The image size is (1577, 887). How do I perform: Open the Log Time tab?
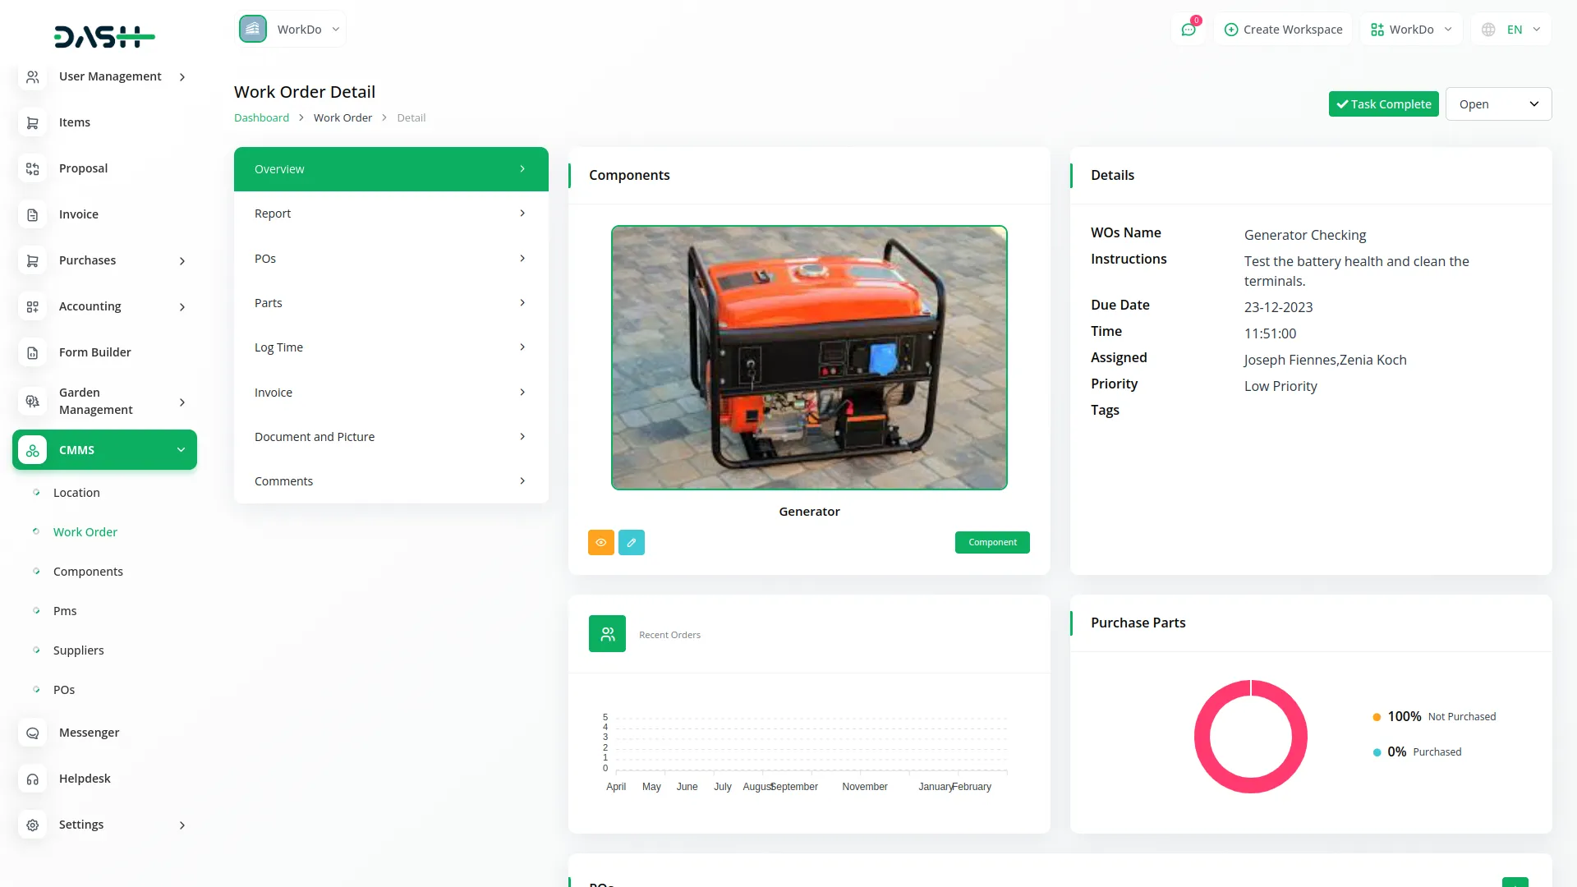pos(391,347)
